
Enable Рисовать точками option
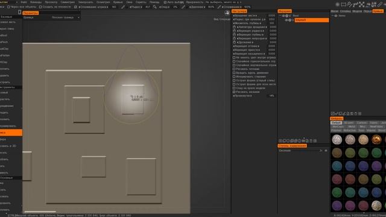point(234,69)
